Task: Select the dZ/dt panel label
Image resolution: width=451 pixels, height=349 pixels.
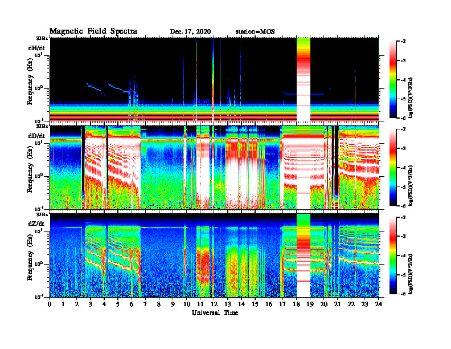Action: [x=36, y=224]
